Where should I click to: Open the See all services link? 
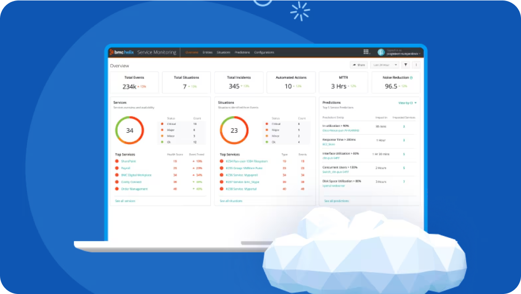tap(125, 201)
